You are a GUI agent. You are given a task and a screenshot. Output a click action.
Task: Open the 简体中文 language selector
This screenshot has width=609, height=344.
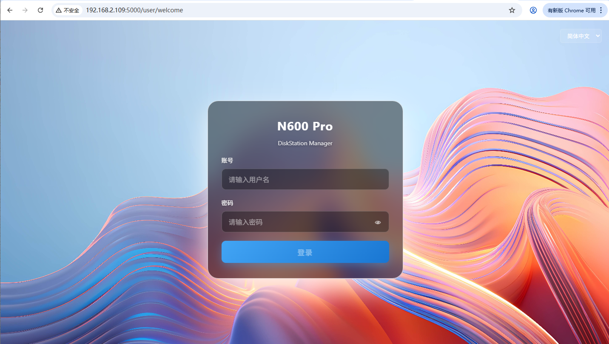(x=581, y=36)
